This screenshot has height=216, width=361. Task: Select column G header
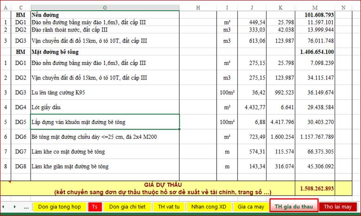(105, 7)
